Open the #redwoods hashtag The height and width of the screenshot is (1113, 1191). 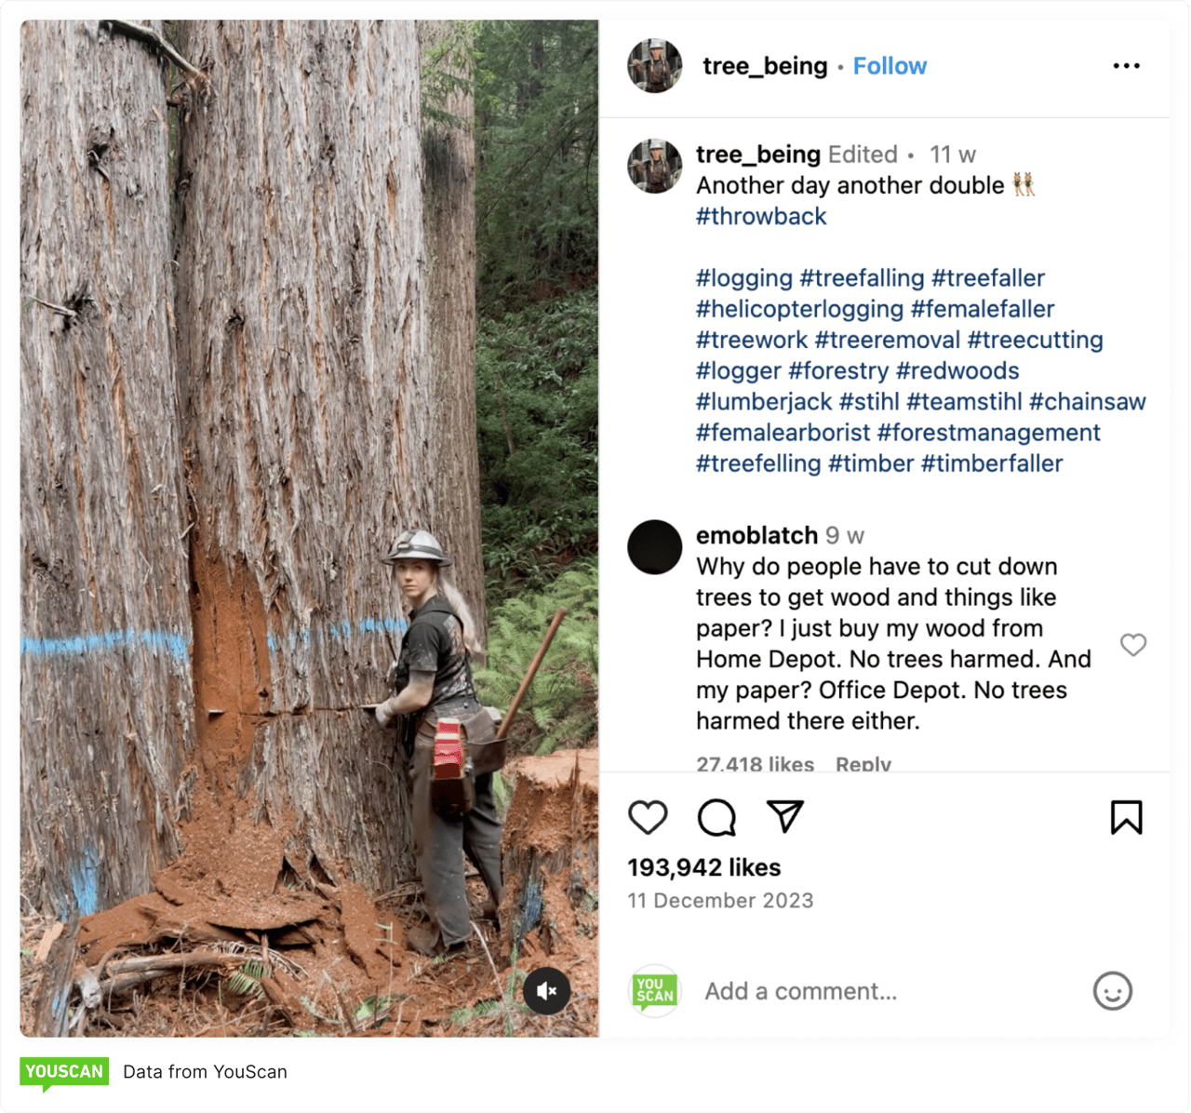click(957, 370)
